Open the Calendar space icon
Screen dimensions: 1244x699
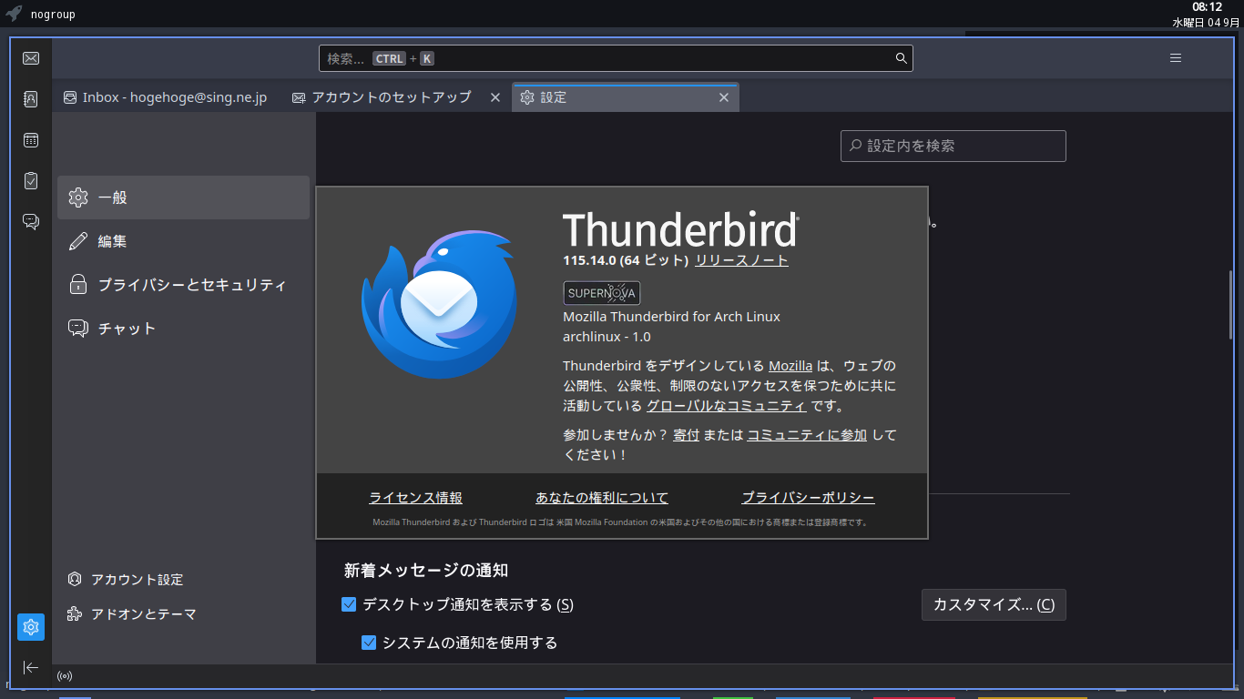tap(31, 140)
